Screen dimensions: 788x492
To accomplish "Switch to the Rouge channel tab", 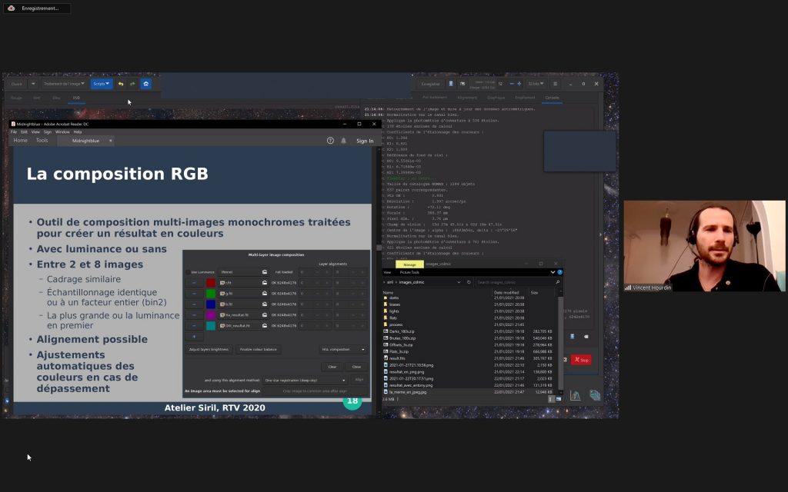I will pos(17,98).
